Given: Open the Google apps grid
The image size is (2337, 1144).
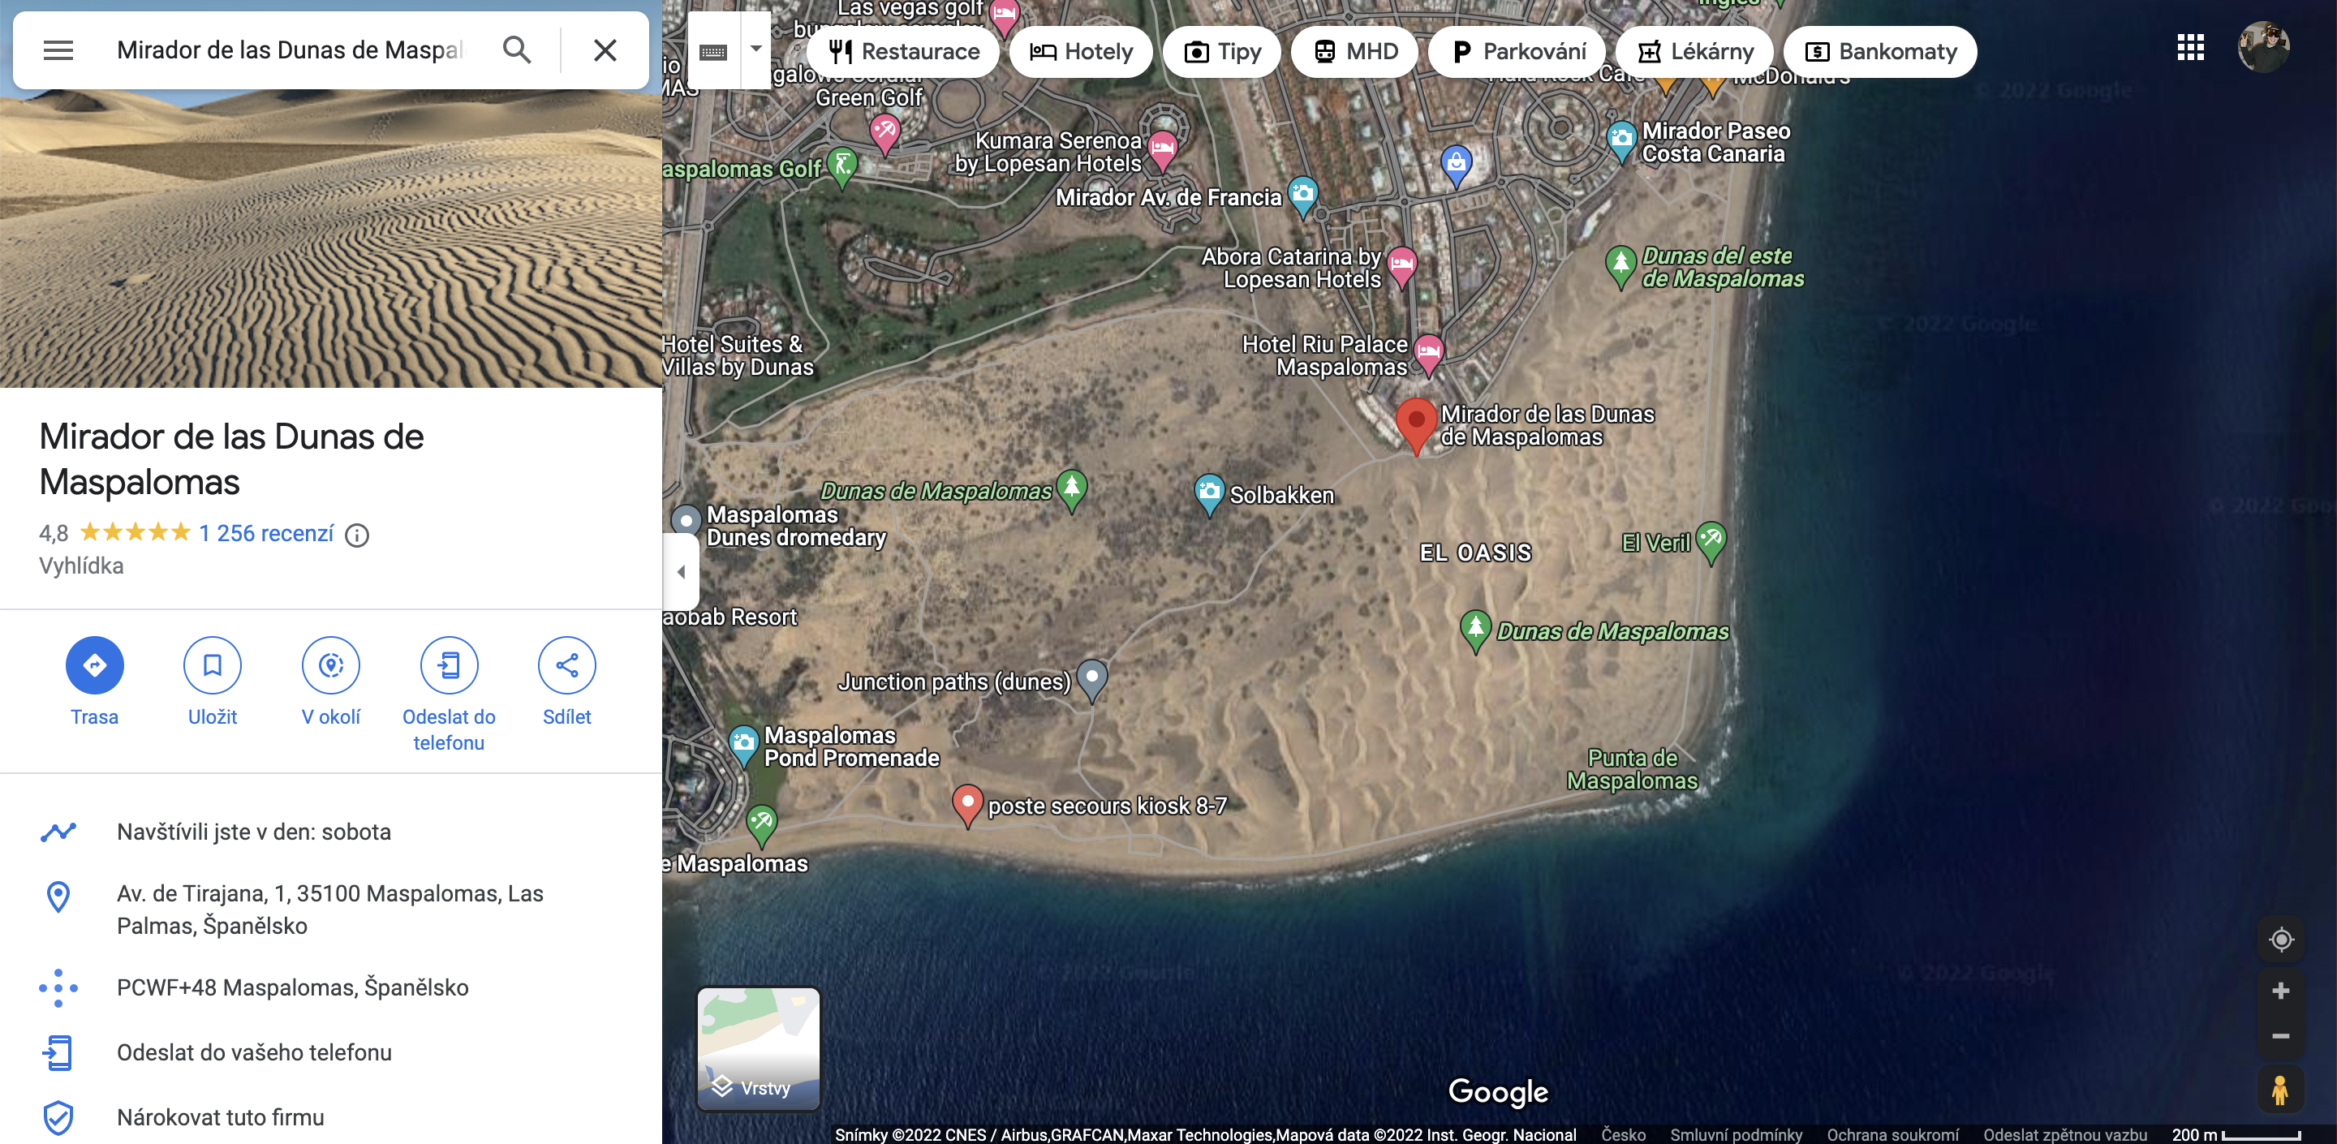Looking at the screenshot, I should (2190, 48).
